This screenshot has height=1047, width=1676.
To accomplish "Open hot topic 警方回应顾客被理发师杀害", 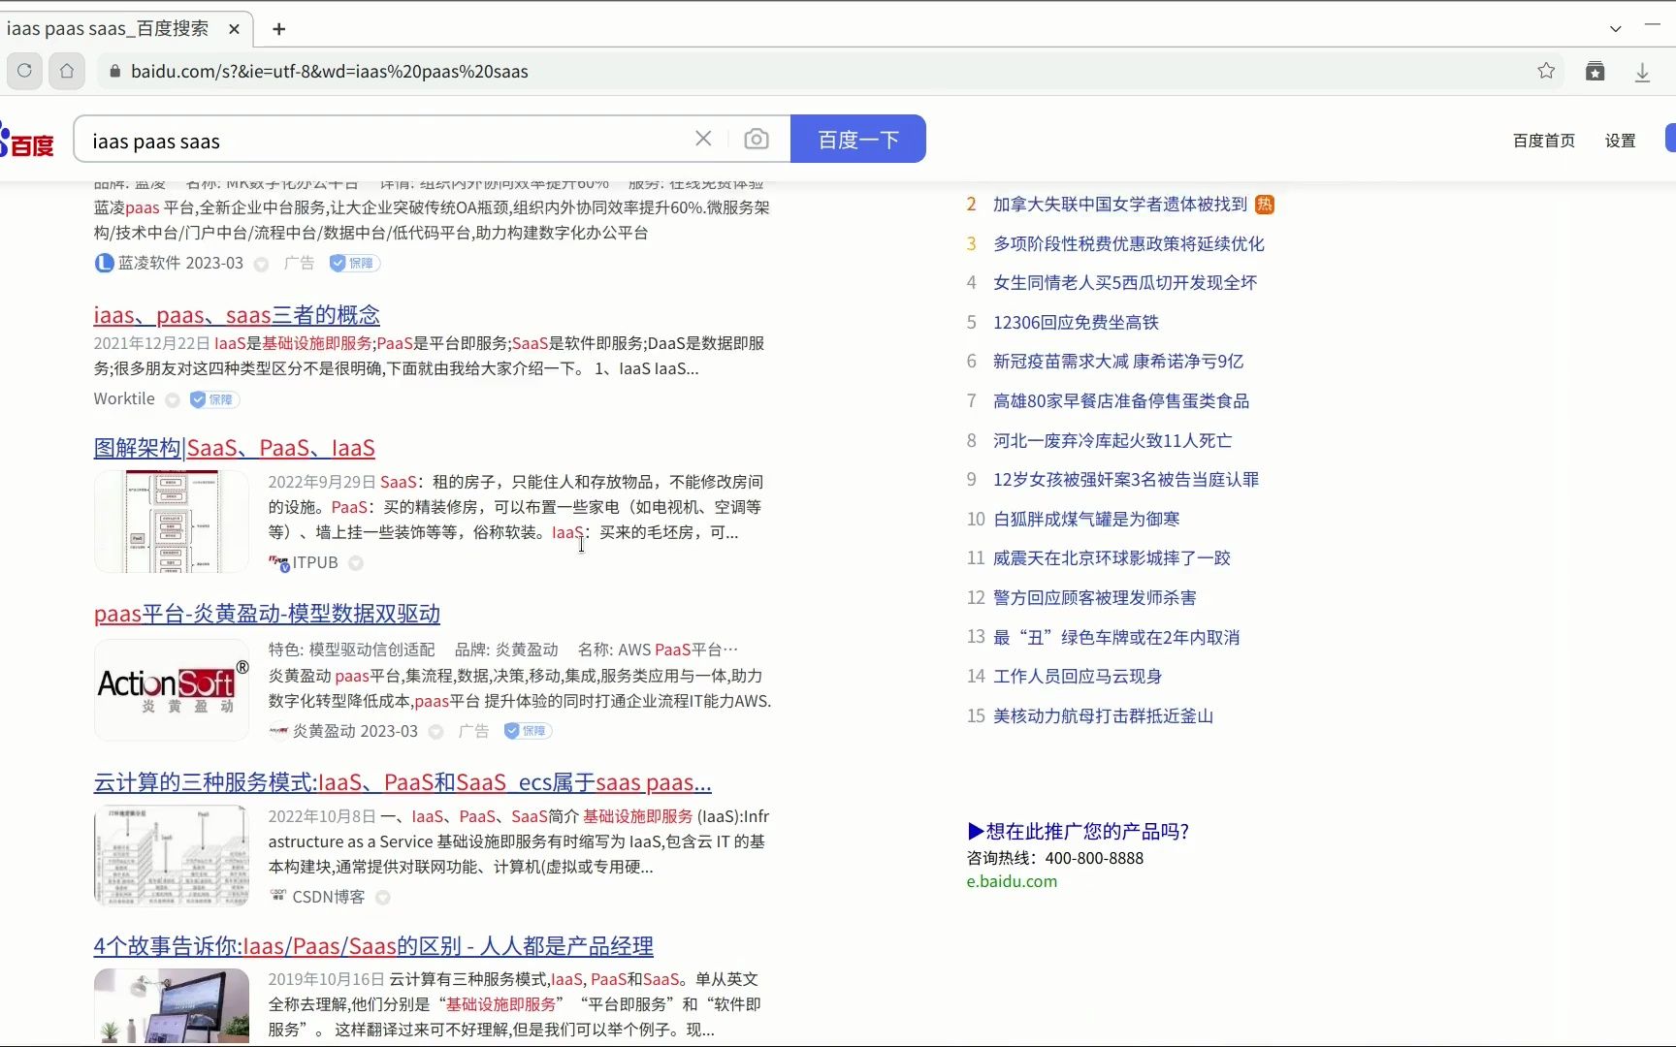I will [x=1095, y=598].
